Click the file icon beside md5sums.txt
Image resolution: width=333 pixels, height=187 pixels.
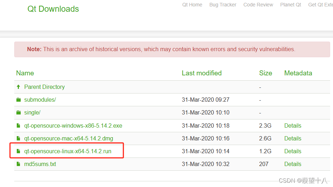point(19,164)
